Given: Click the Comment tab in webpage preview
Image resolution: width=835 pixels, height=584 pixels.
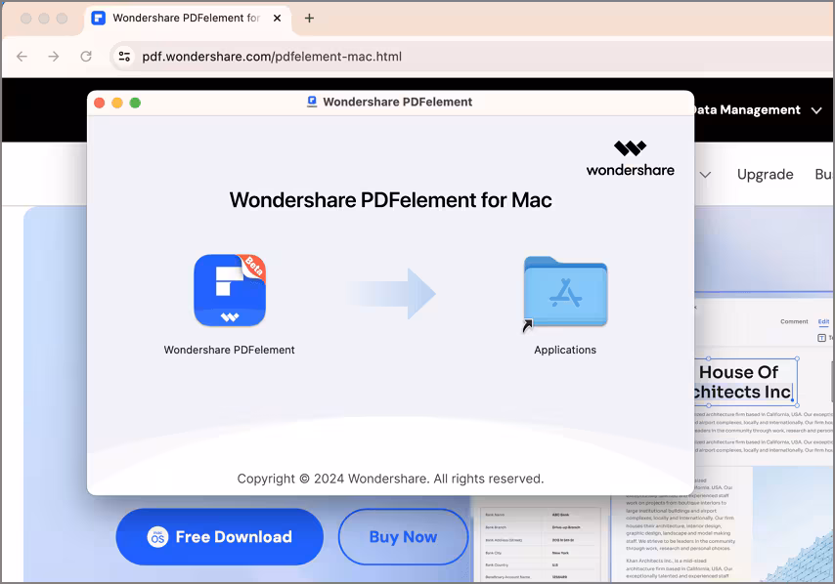Looking at the screenshot, I should tap(794, 321).
